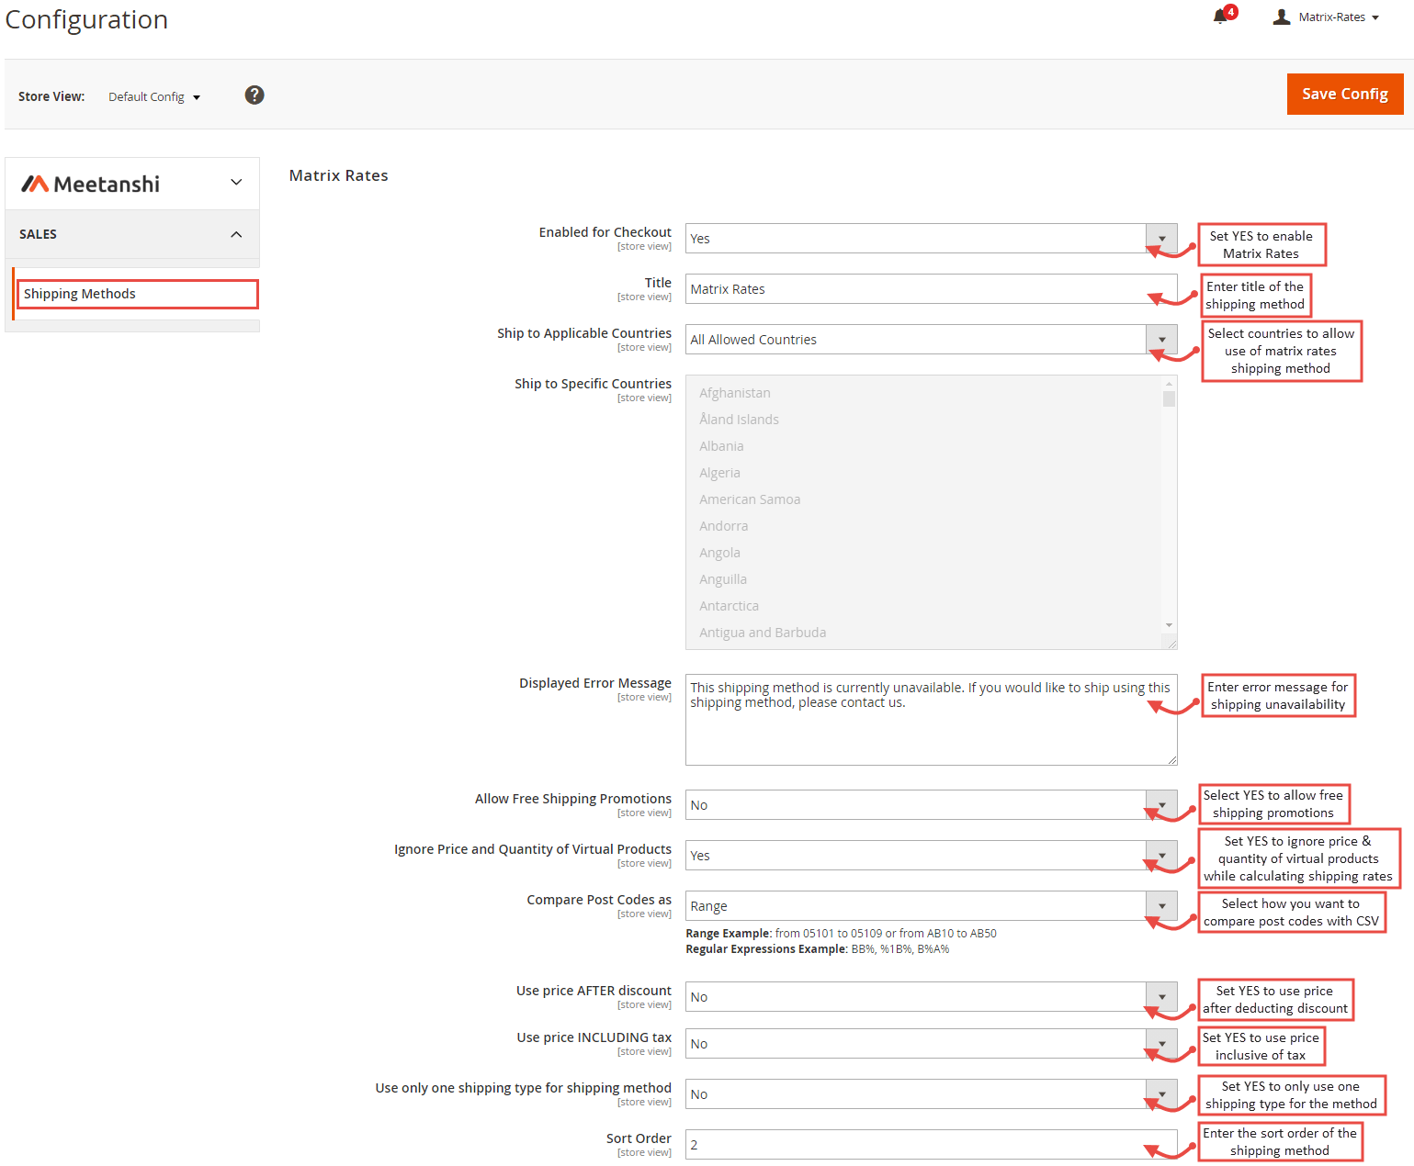
Task: Click the Displayed Error Message textarea
Action: pos(931,720)
